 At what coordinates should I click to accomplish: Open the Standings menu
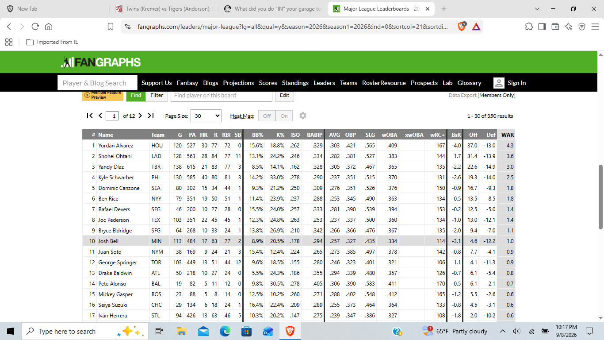[295, 83]
